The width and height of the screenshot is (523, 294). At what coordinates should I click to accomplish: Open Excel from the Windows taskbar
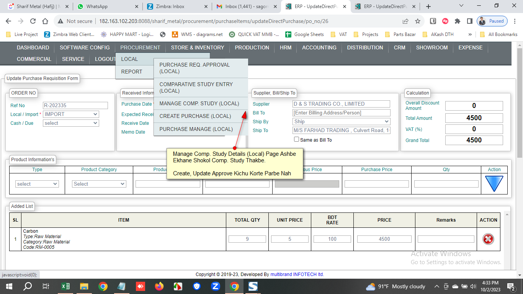coord(65,286)
